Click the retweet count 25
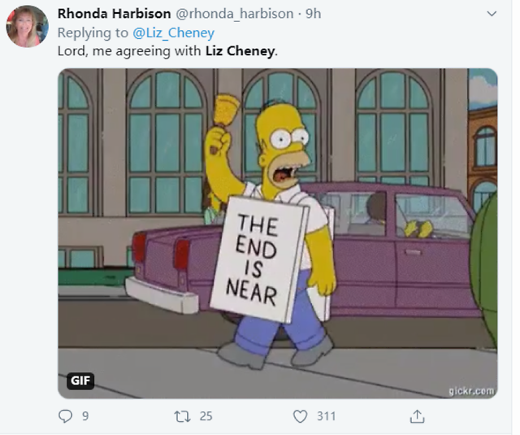This screenshot has height=435, width=520. pos(206,416)
